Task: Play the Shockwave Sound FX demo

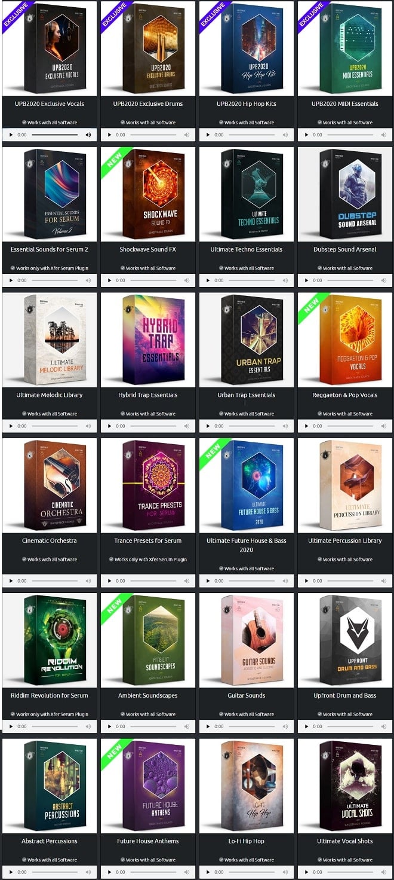Action: pos(109,280)
